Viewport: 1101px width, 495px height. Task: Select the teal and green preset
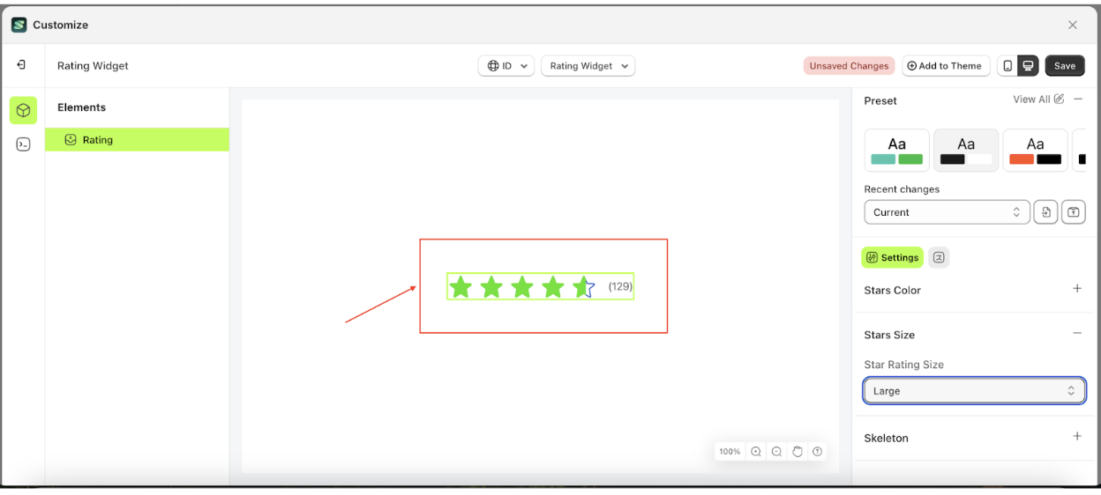pyautogui.click(x=896, y=150)
